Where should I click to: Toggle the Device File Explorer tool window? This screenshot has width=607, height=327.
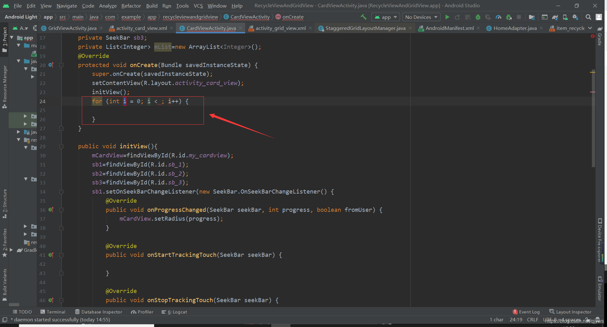point(600,240)
